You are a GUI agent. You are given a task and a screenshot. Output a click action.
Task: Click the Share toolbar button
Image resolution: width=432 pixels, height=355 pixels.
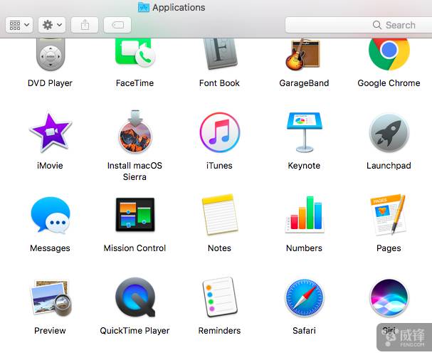coord(85,25)
